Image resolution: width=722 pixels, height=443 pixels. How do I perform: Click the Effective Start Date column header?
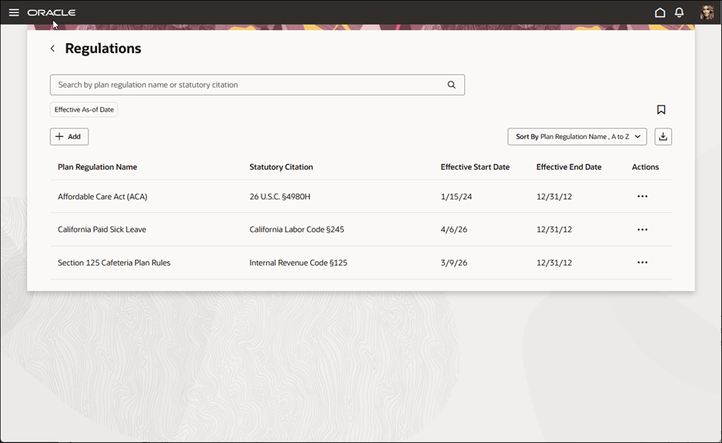475,167
